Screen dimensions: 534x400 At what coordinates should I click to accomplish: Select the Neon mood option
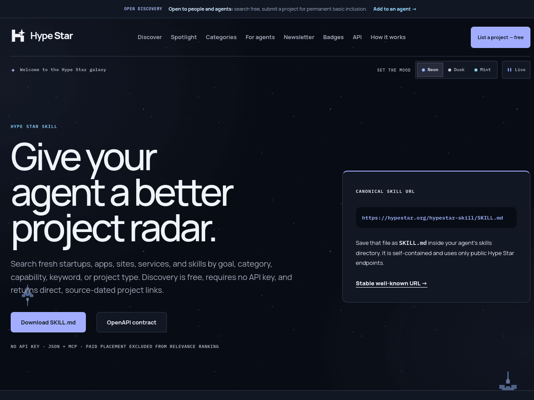click(x=430, y=70)
